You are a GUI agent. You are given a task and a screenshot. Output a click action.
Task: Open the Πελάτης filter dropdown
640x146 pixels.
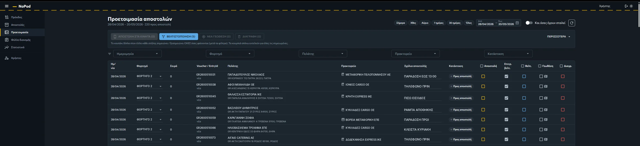(323, 54)
